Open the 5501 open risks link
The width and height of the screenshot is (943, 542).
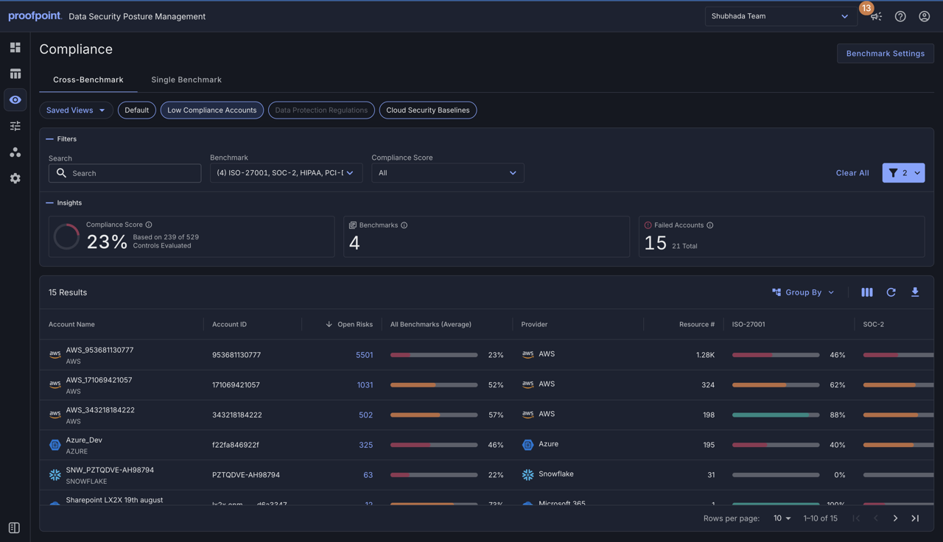pos(364,355)
